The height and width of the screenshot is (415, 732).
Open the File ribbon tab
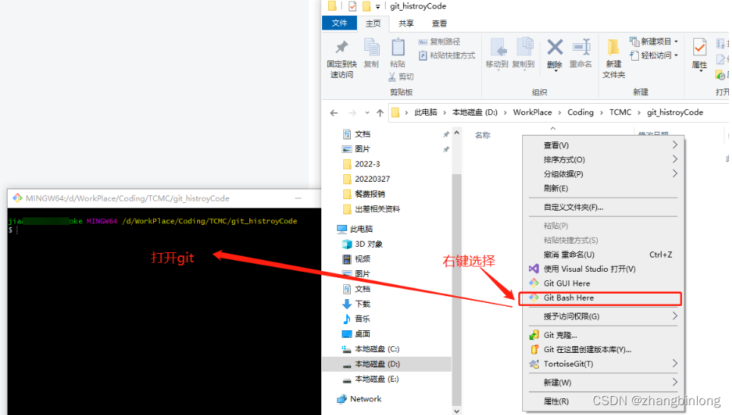(339, 23)
